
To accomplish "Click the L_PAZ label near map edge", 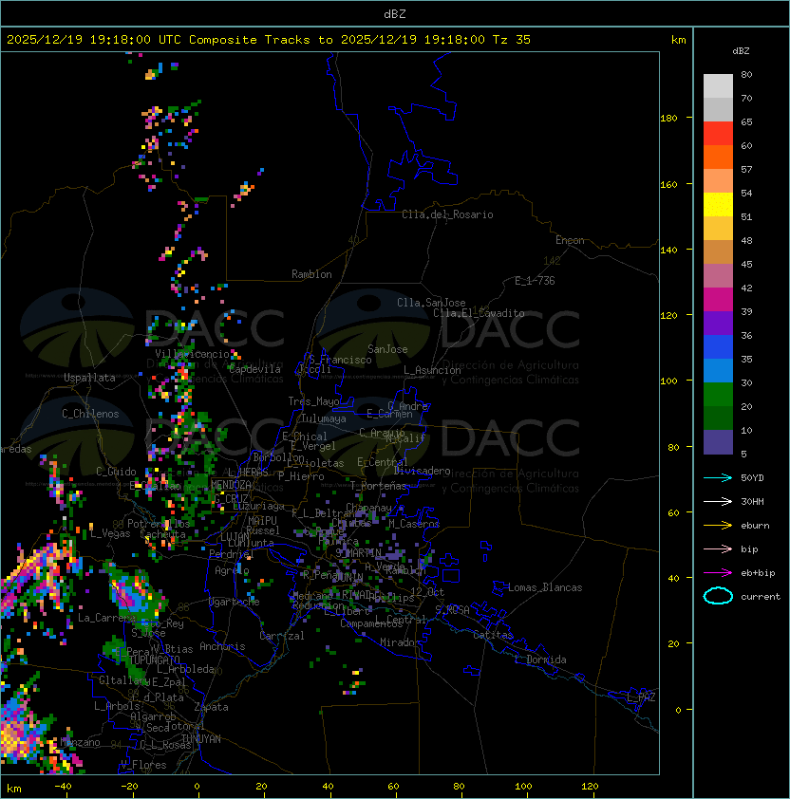I will [641, 697].
